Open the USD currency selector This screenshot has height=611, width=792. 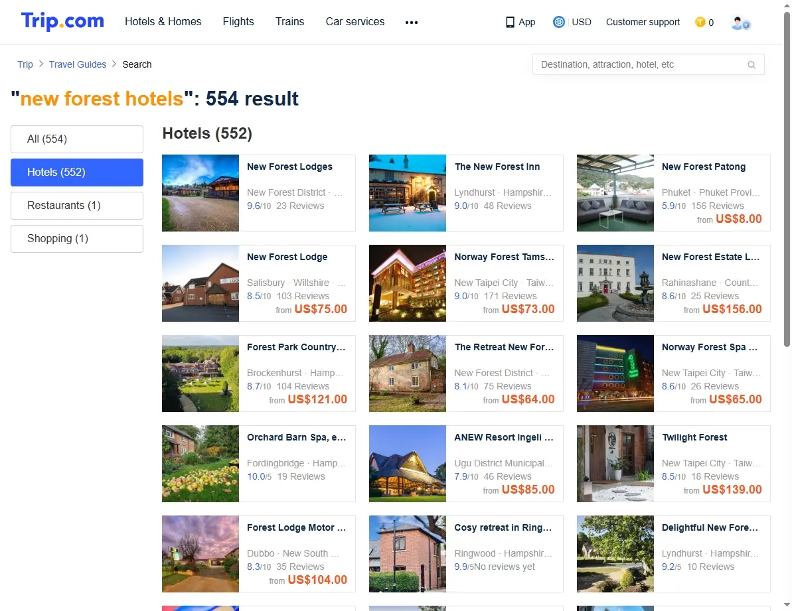582,22
